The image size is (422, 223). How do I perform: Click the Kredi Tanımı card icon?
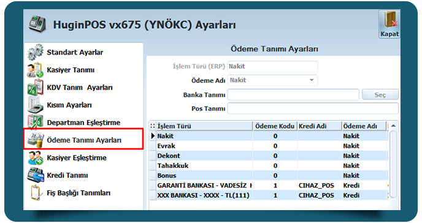point(35,175)
